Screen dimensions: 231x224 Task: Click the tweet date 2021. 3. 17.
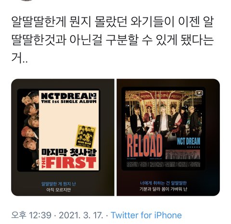tap(81, 215)
